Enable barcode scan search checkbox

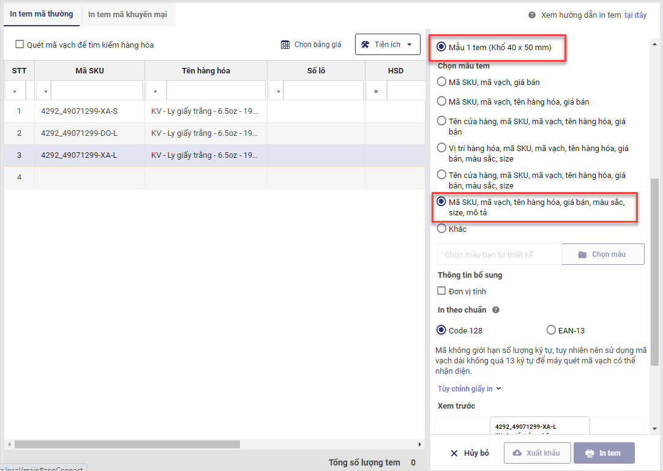tap(20, 45)
